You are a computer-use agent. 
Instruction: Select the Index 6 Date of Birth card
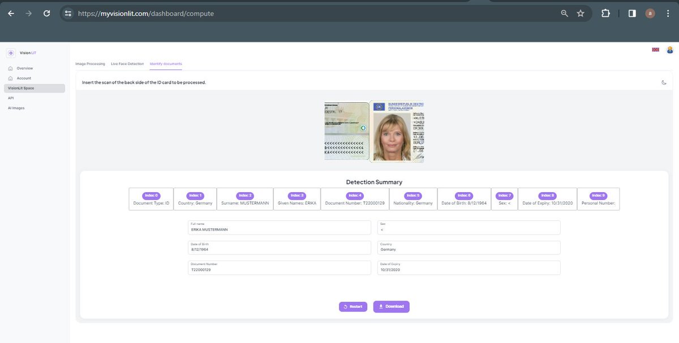[x=464, y=199]
